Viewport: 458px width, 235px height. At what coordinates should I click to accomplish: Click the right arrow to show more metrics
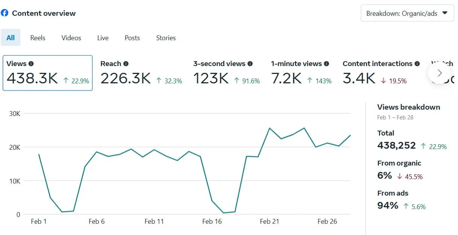439,73
